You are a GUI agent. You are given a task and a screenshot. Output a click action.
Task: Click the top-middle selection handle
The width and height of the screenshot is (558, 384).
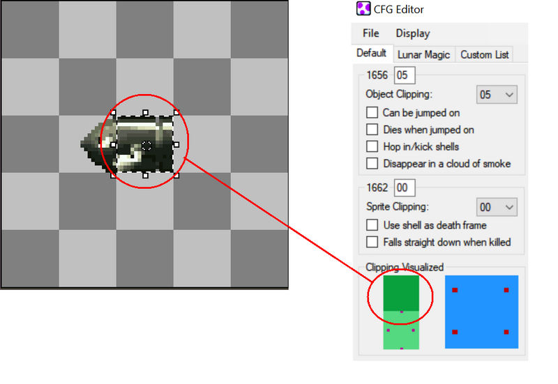coord(145,113)
